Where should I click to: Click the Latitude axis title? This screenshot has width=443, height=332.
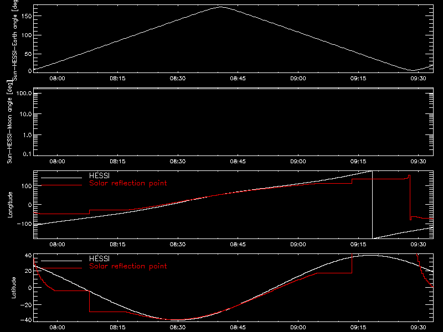pyautogui.click(x=13, y=288)
